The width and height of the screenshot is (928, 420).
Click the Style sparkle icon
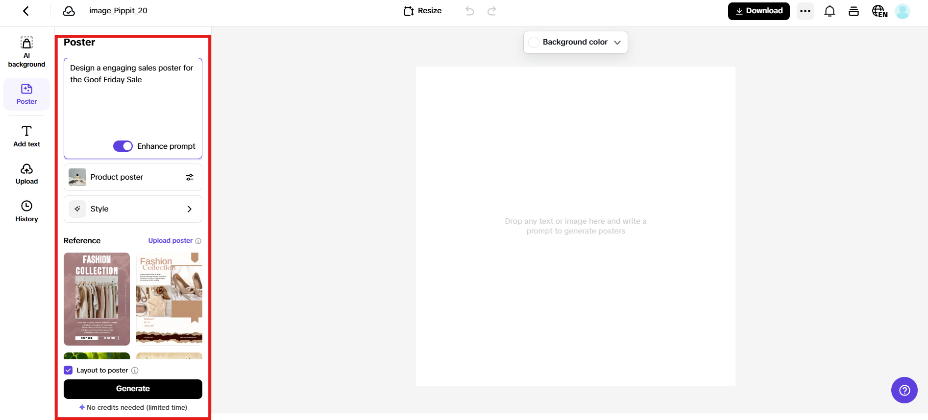tap(77, 209)
